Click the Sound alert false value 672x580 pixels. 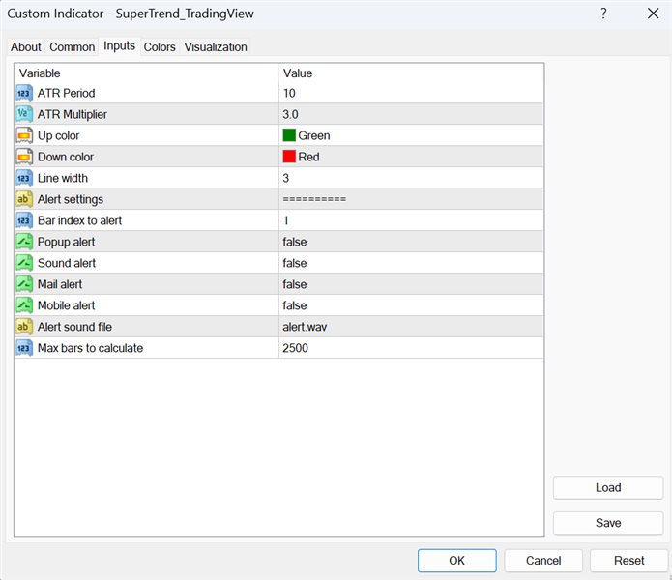pos(295,263)
